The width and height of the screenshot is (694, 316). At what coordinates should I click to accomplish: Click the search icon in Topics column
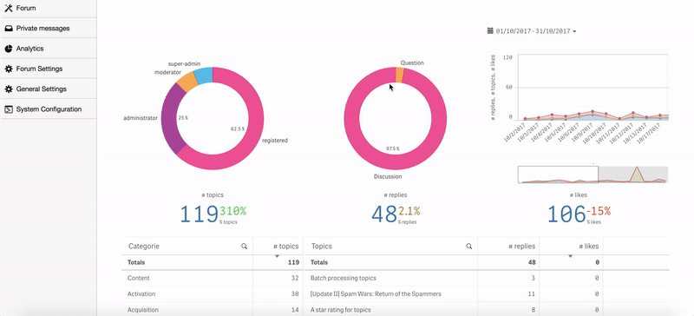[468, 247]
